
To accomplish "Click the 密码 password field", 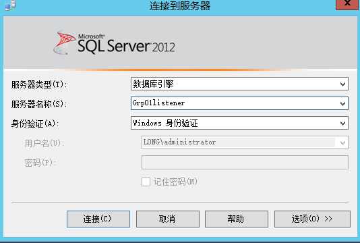I will click(245, 162).
